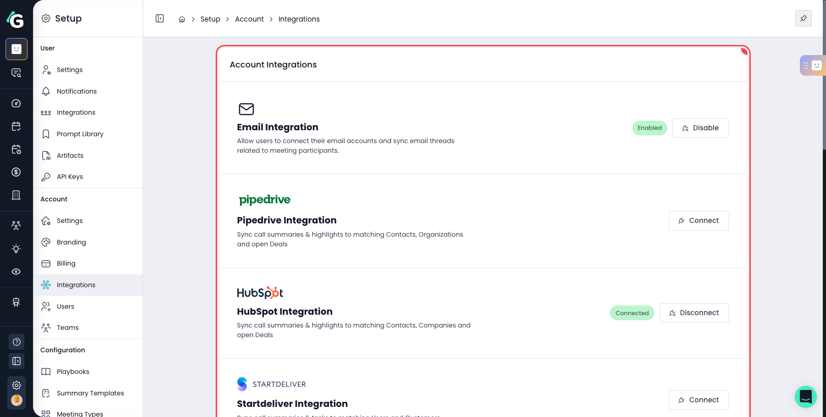Image resolution: width=826 pixels, height=417 pixels.
Task: Open Prompt Library in sidebar
Action: coord(88,134)
